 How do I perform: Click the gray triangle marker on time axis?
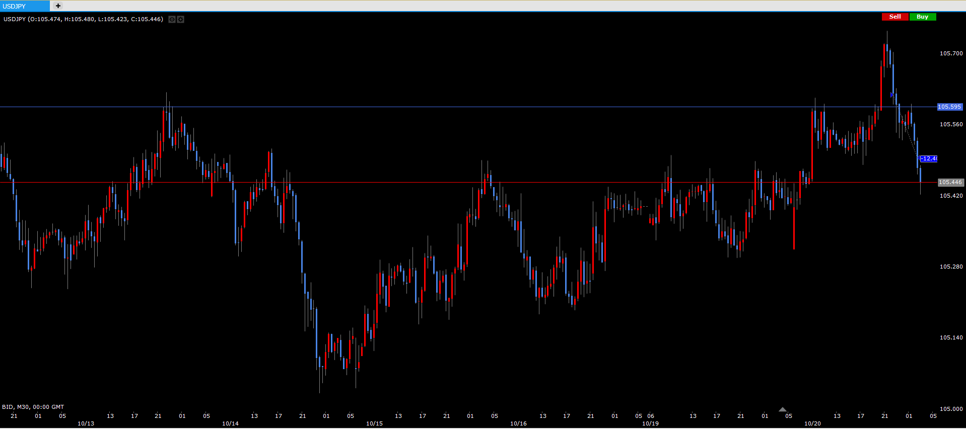point(782,409)
